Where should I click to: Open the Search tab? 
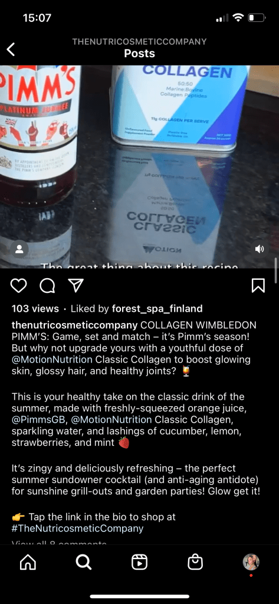(x=84, y=563)
